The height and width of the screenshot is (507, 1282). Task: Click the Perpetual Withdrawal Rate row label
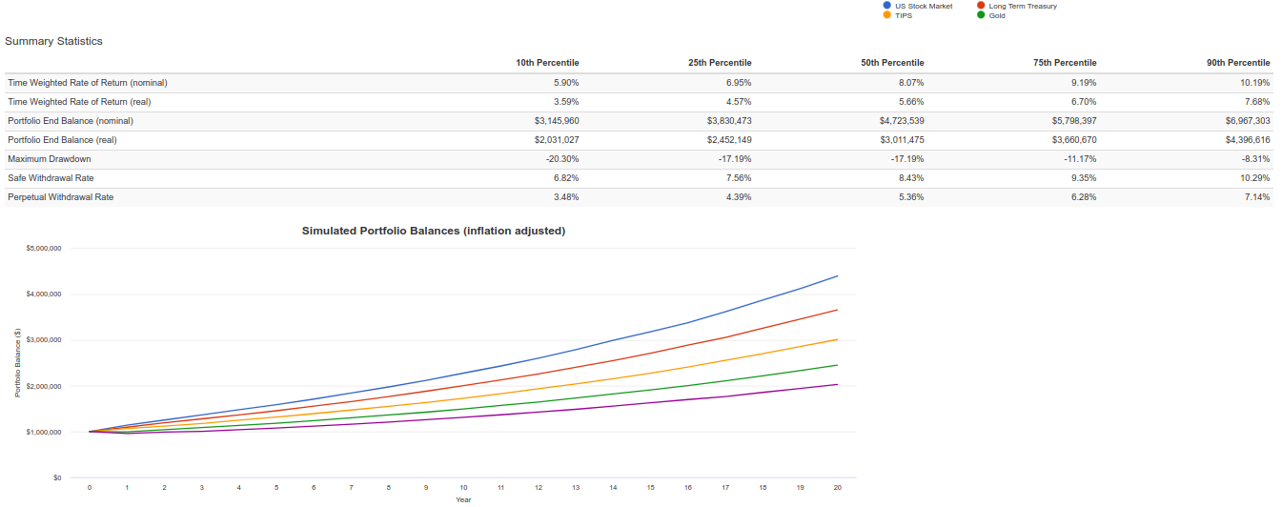(x=60, y=197)
